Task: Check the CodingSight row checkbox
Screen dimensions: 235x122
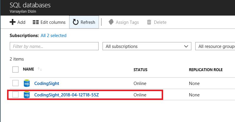Action: 15,83
